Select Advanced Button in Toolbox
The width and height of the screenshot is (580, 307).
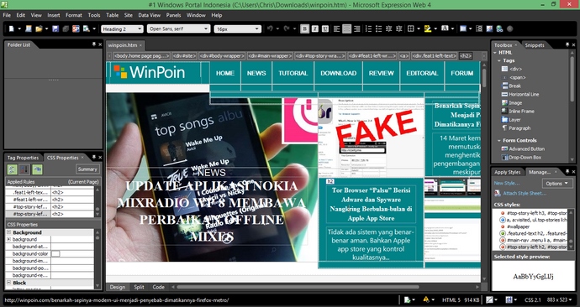523,149
